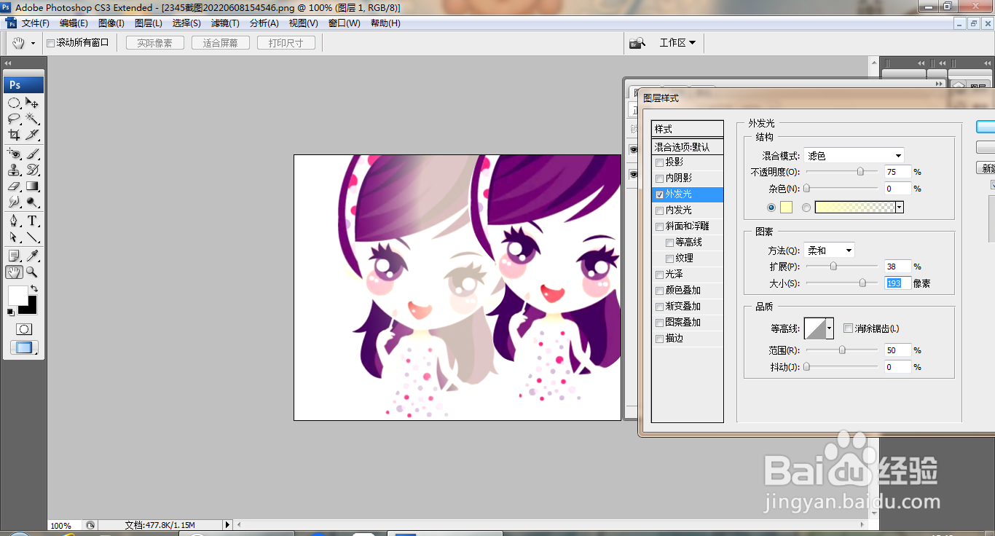Collapse the toolbox with double-arrow
The height and width of the screenshot is (536, 995).
(x=8, y=63)
